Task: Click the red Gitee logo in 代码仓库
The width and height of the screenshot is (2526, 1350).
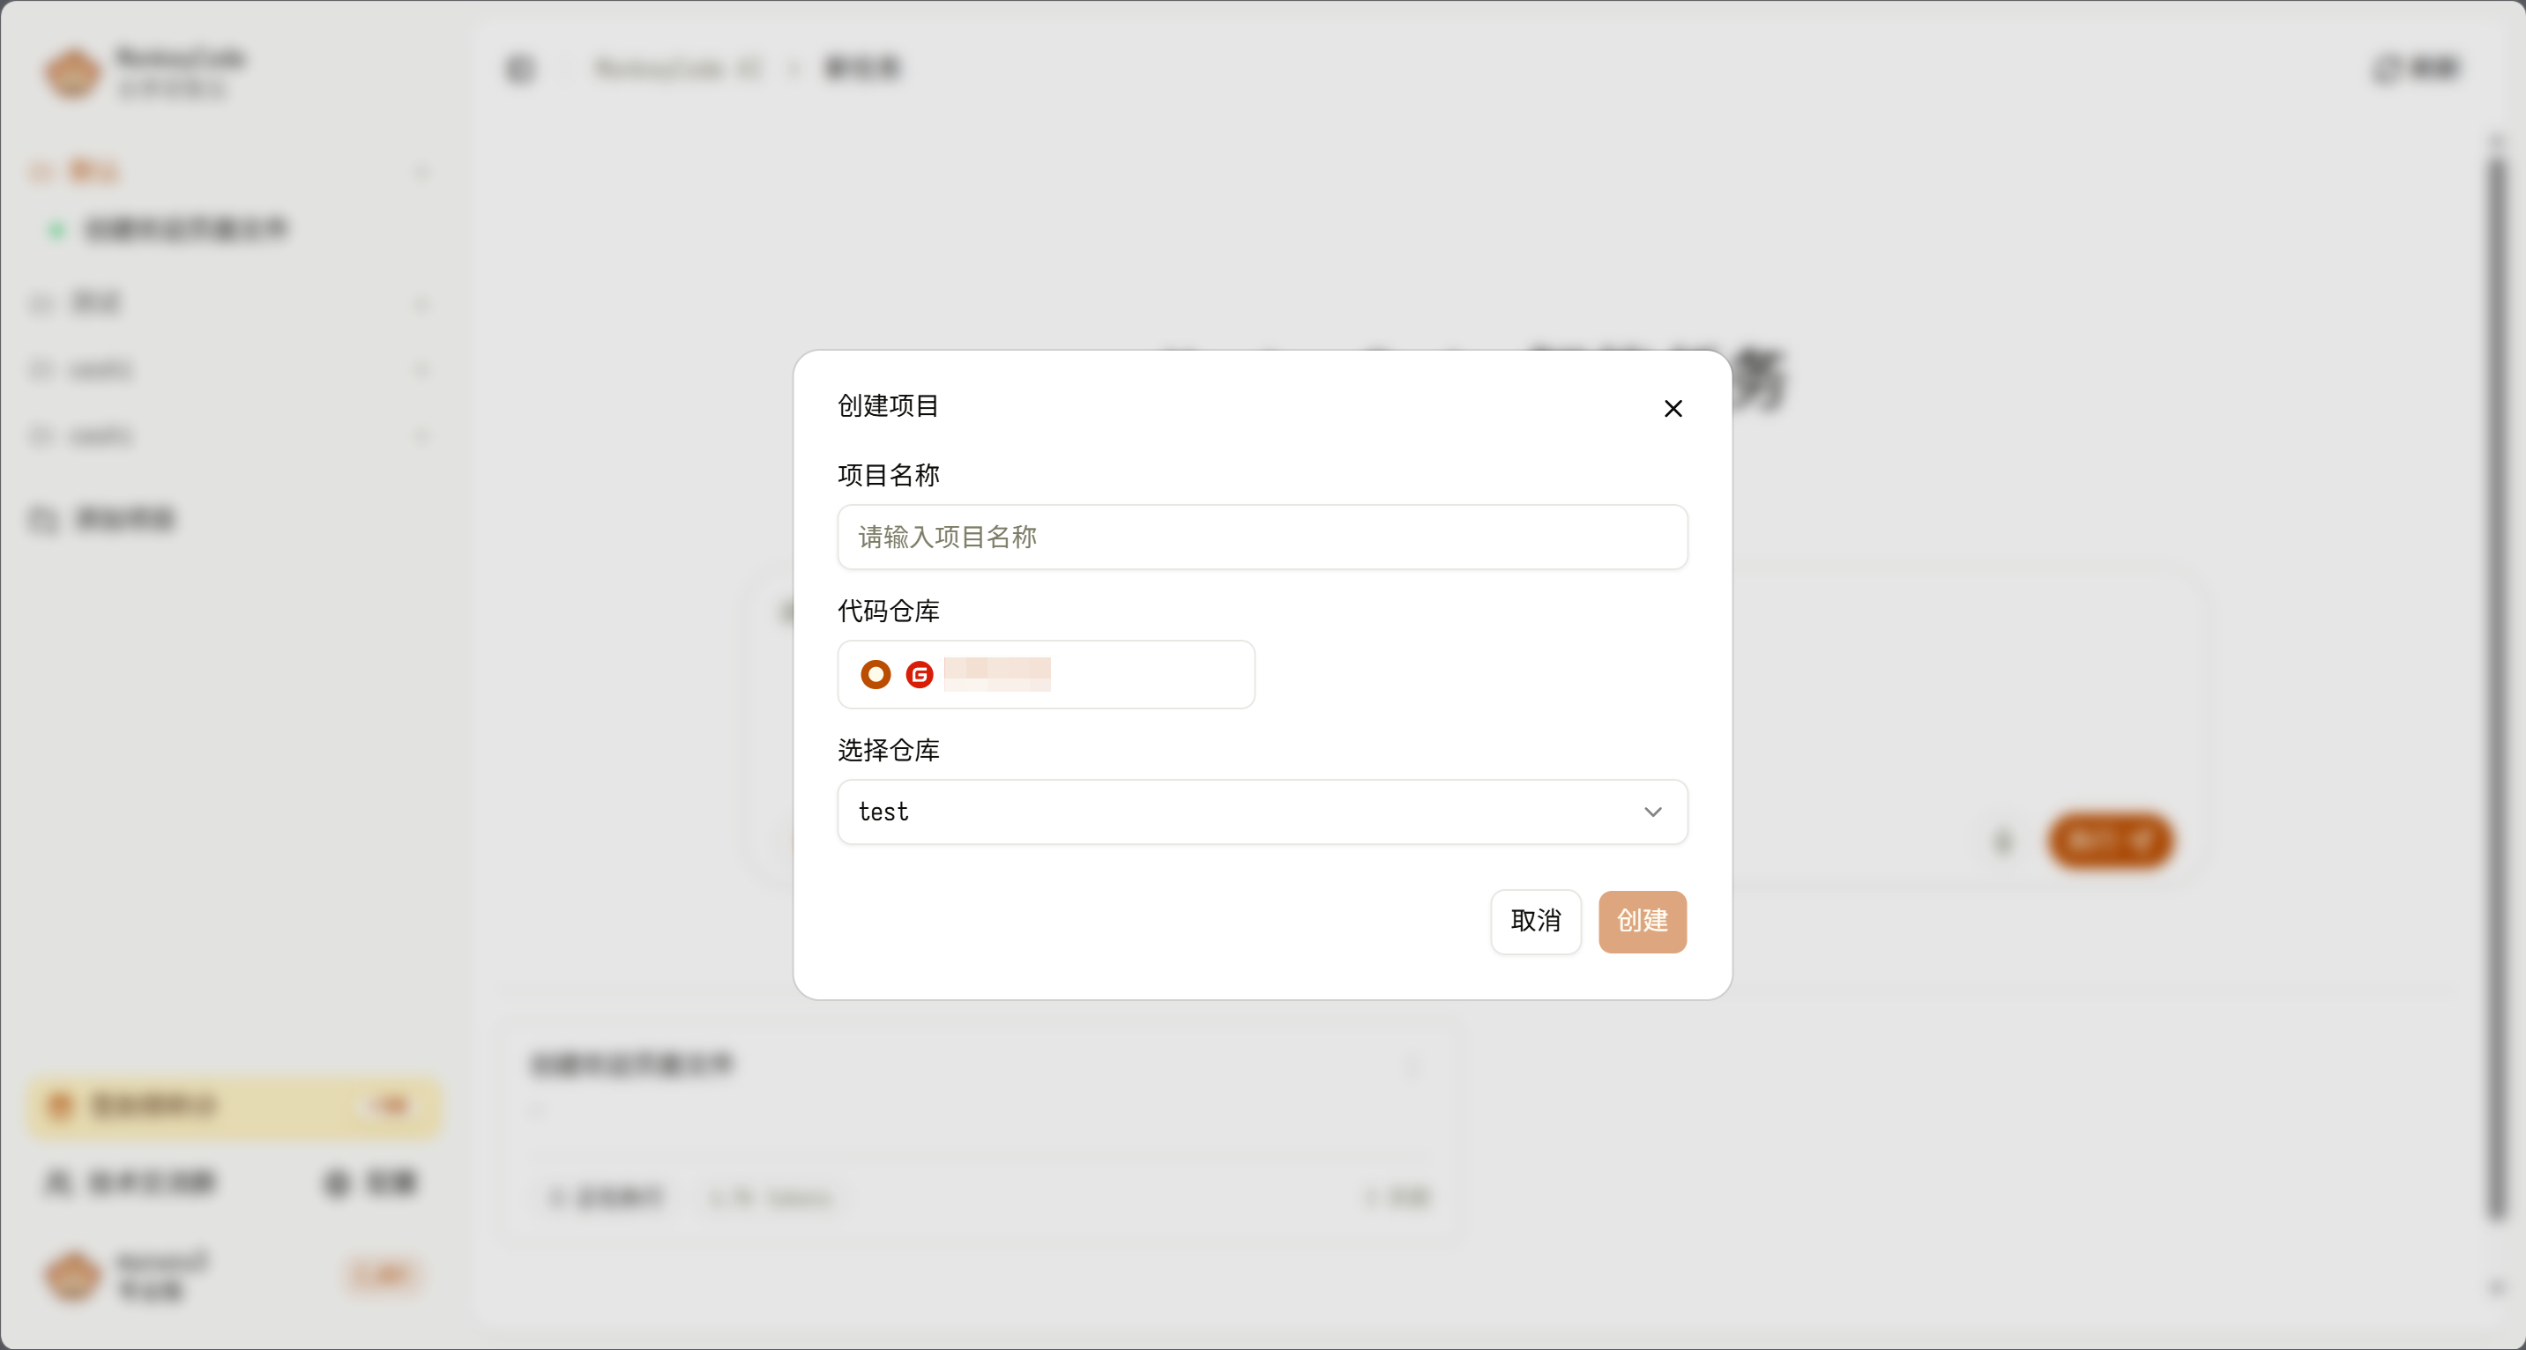Action: coord(919,674)
